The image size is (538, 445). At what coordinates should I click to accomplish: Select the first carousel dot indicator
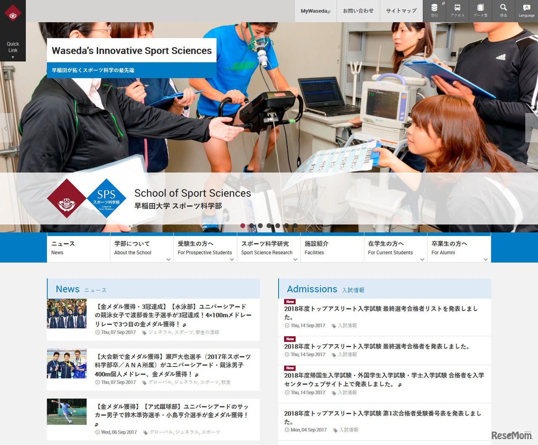click(243, 225)
